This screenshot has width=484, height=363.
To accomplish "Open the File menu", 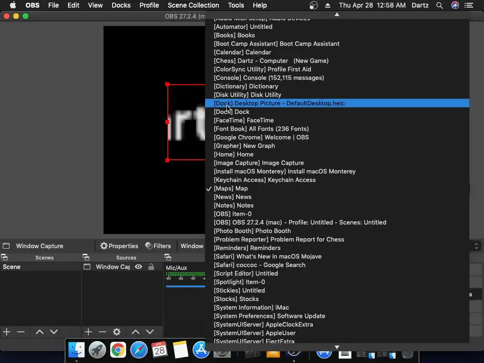I will pyautogui.click(x=53, y=5).
